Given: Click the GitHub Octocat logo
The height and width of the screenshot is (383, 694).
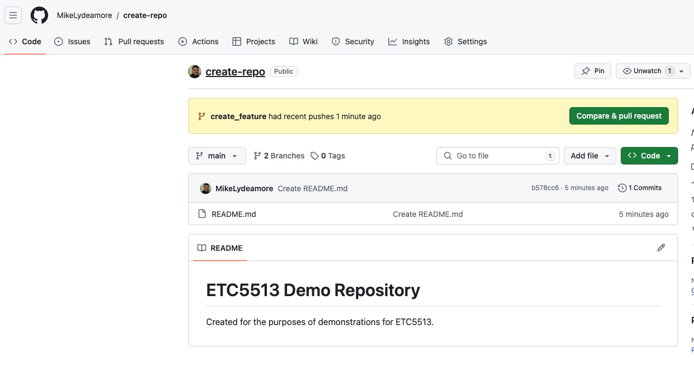Looking at the screenshot, I should pyautogui.click(x=39, y=15).
